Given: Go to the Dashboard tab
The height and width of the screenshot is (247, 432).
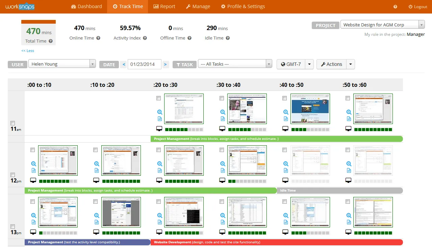Looking at the screenshot, I should pos(86,6).
